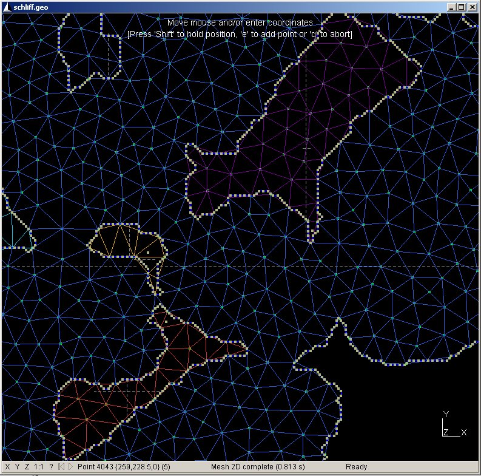Maximize the schliff.geo window

(461, 7)
